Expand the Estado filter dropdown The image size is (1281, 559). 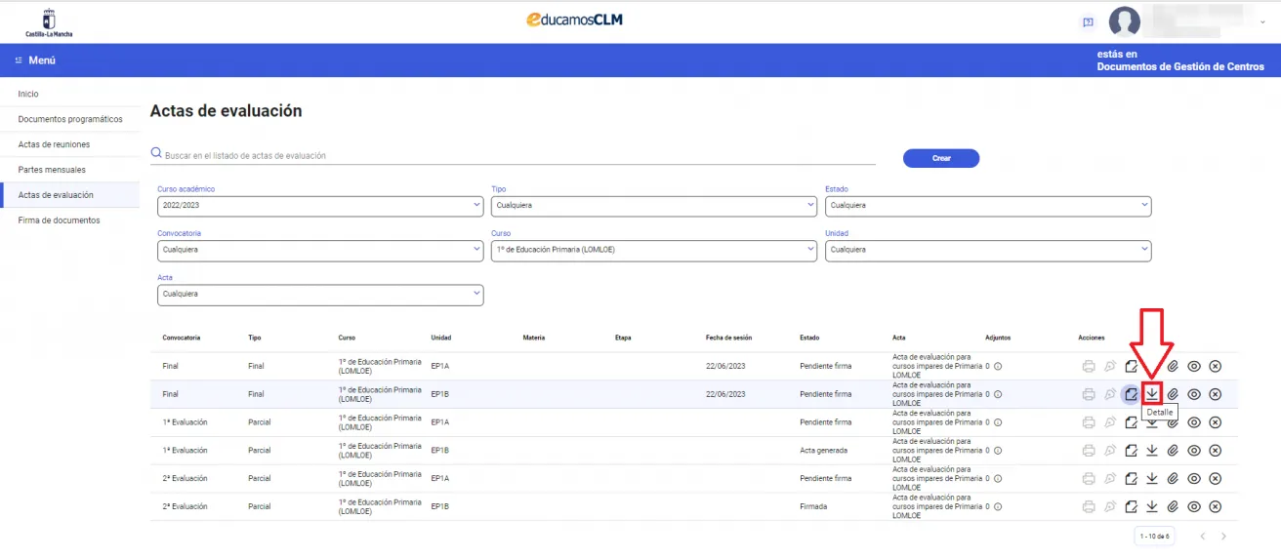pos(987,206)
